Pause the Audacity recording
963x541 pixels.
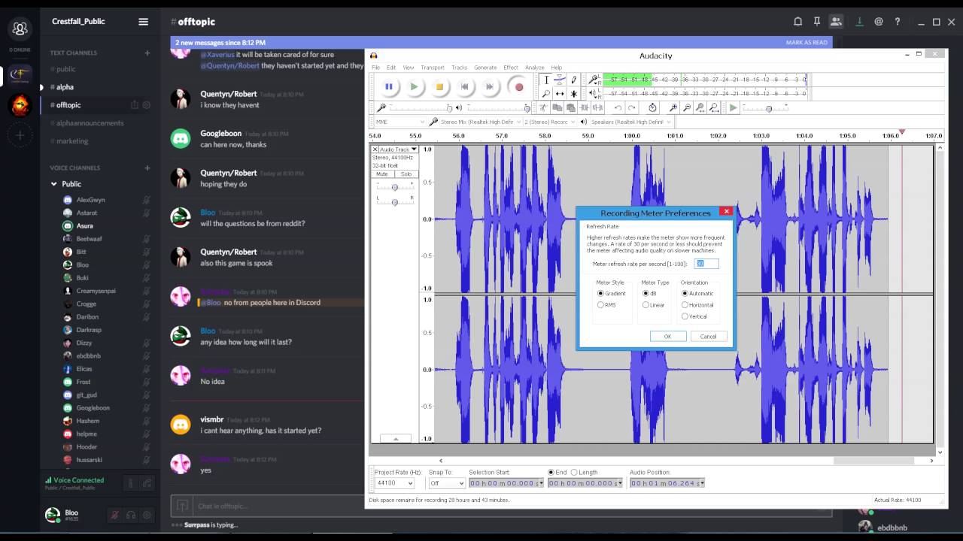point(389,86)
